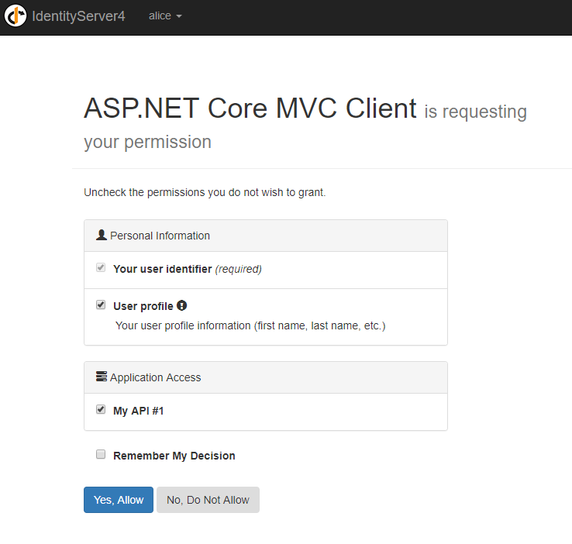Enable Remember My Decision checkbox
The height and width of the screenshot is (544, 572).
point(100,455)
